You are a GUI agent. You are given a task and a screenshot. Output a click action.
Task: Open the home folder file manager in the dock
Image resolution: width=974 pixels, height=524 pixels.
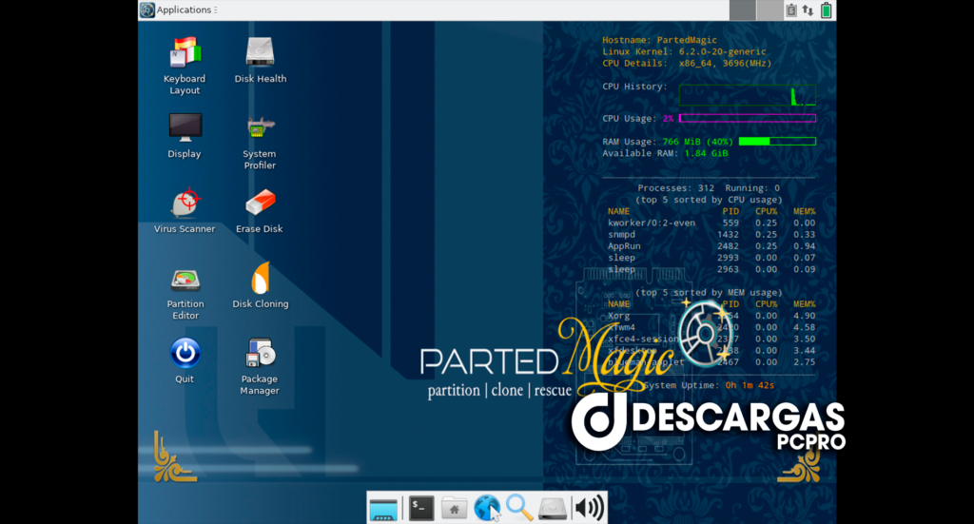[454, 509]
